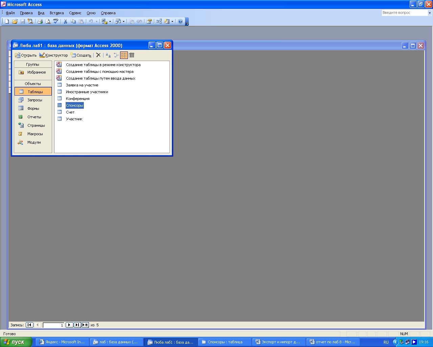
Task: Click the Analyze toolbar icon
Action: pos(118,21)
